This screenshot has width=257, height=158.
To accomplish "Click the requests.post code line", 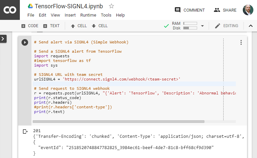I will click(135, 93).
